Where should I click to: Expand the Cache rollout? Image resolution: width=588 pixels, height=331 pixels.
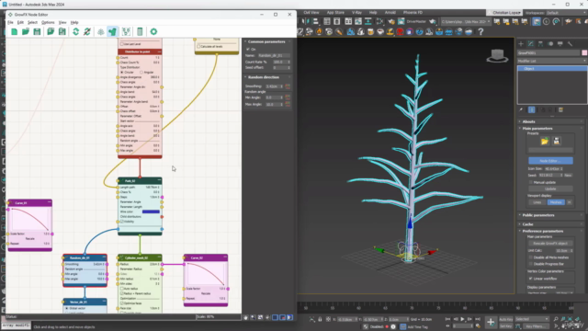[x=550, y=224]
